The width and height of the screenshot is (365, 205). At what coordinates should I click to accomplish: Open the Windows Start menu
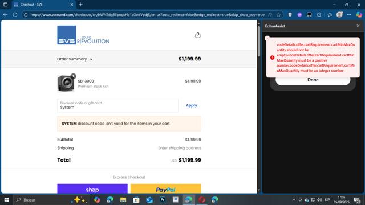click(6, 200)
